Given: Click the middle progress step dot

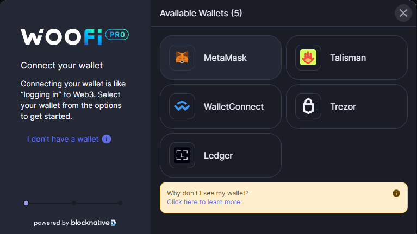Looking at the screenshot, I should click(x=74, y=203).
